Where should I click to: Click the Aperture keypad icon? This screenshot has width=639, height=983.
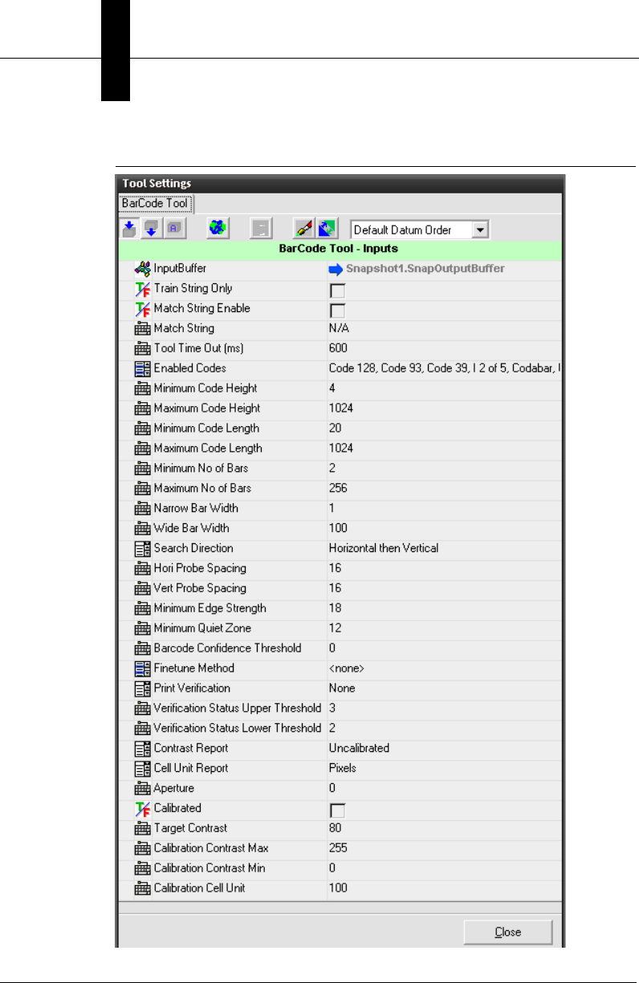[142, 789]
